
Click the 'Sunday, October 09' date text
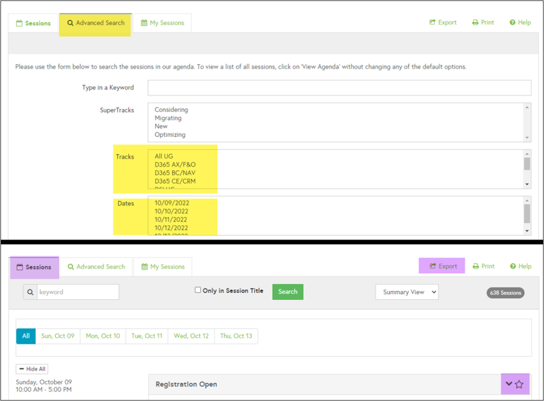point(44,382)
